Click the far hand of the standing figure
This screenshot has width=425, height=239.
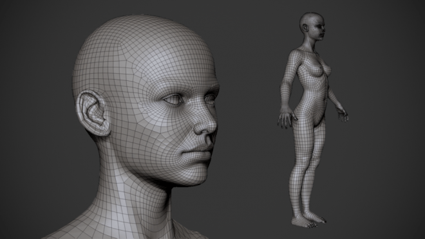pyautogui.click(x=343, y=114)
